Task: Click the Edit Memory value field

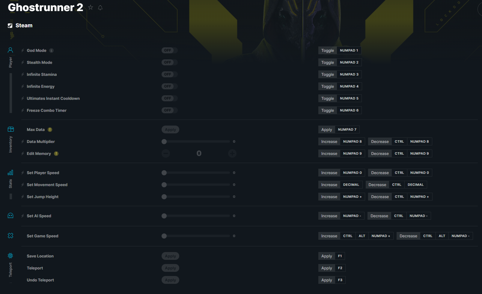Action: pyautogui.click(x=199, y=153)
